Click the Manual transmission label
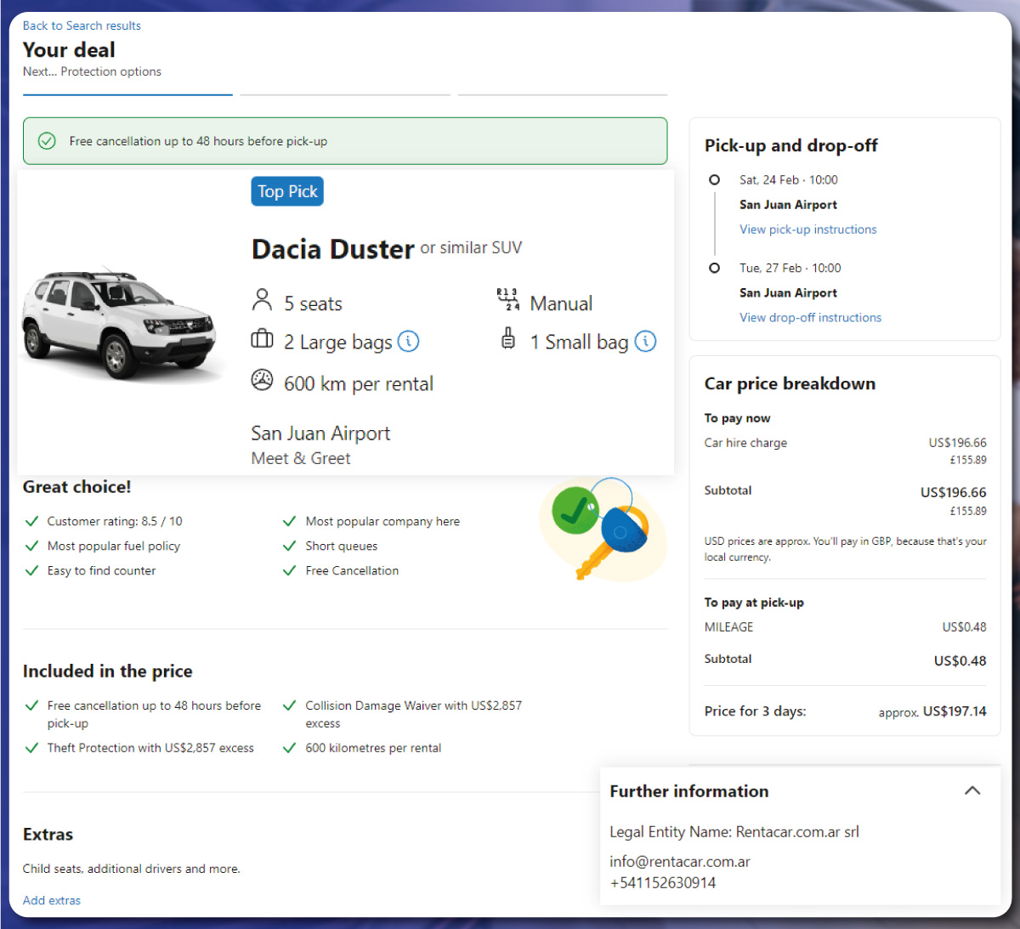This screenshot has width=1020, height=929. 561,303
